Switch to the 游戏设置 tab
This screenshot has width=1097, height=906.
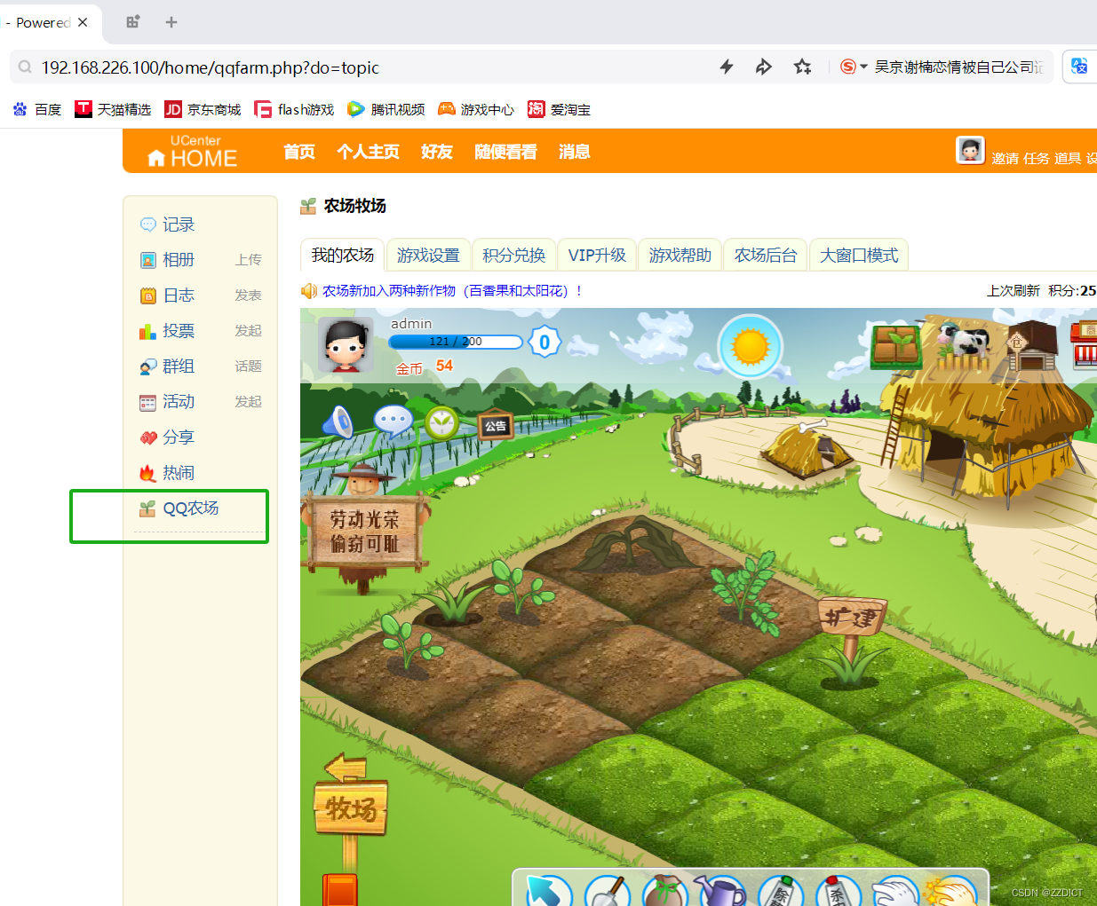tap(428, 256)
